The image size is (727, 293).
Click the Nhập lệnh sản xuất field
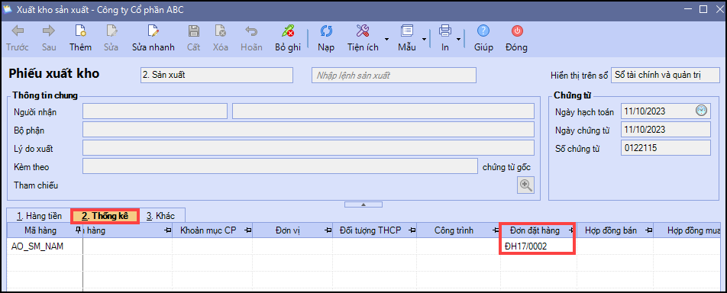394,75
